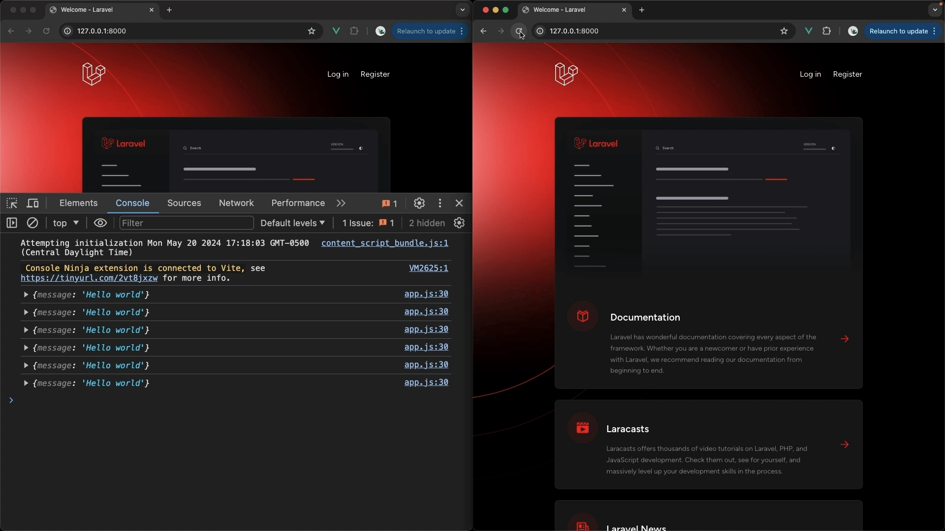
Task: Open the VM2625:1 source link
Action: (x=429, y=268)
